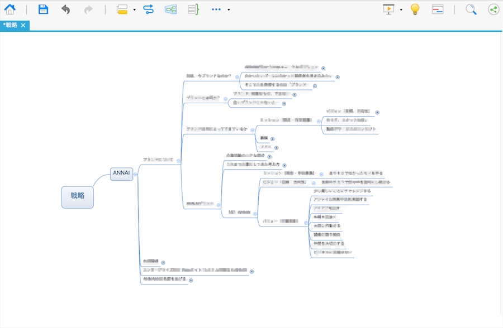This screenshot has height=328, width=503.
Task: Start presentation mode with the projector icon
Action: pyautogui.click(x=389, y=9)
